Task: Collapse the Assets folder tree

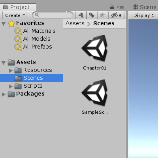Action: (x=4, y=63)
